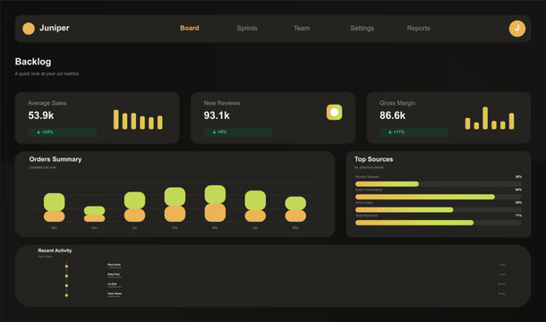Switch to the Board tab
Image resolution: width=546 pixels, height=322 pixels.
[x=190, y=29]
